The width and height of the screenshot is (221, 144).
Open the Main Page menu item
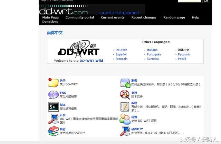click(50, 18)
